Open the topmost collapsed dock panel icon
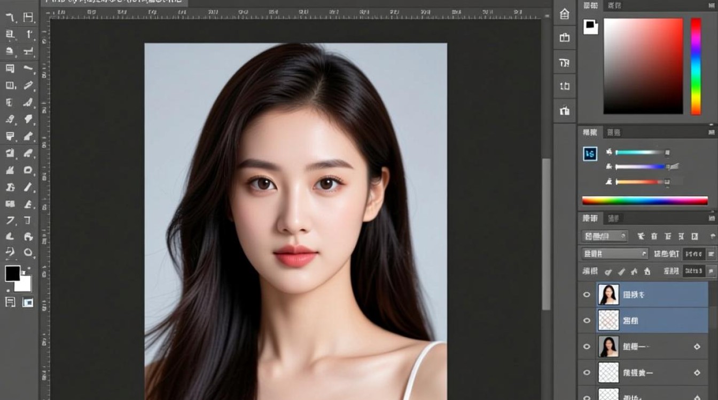The height and width of the screenshot is (400, 718). click(x=565, y=14)
